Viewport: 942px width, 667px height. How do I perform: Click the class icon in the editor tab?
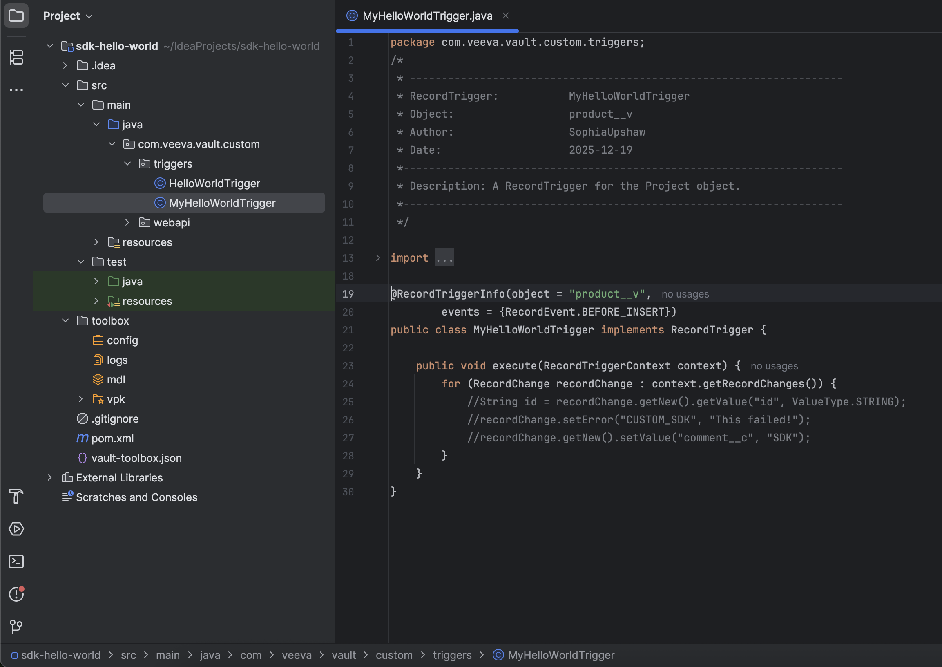pyautogui.click(x=352, y=16)
